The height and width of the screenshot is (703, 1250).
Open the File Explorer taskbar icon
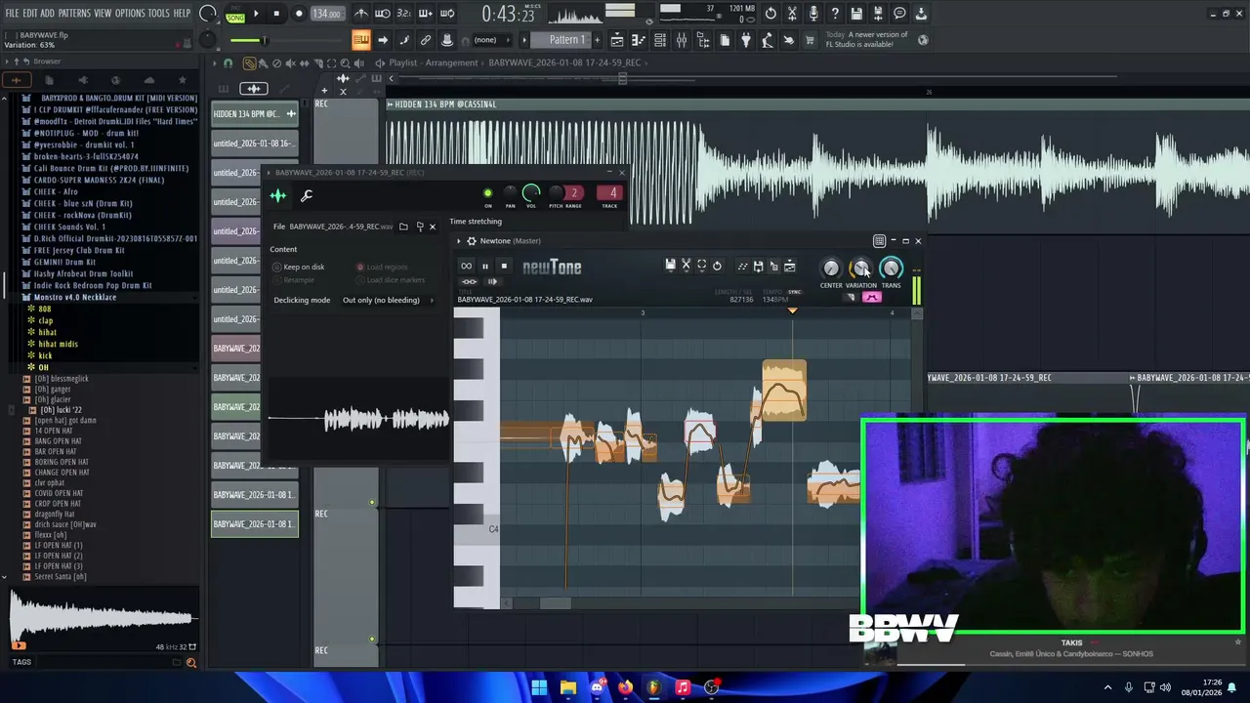568,687
